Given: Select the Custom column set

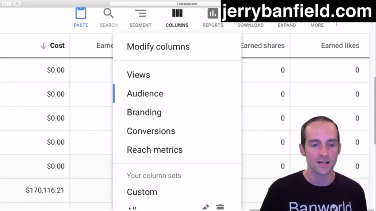Looking at the screenshot, I should pos(142,192).
